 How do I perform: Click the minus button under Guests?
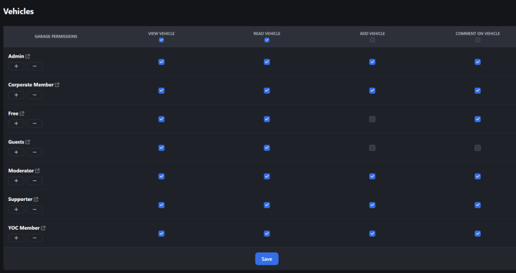tap(35, 152)
